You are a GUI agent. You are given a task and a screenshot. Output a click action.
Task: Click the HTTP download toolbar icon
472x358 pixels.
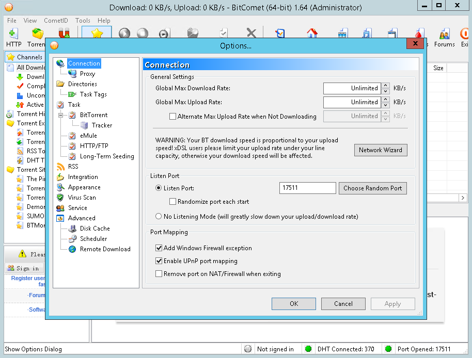click(x=13, y=33)
